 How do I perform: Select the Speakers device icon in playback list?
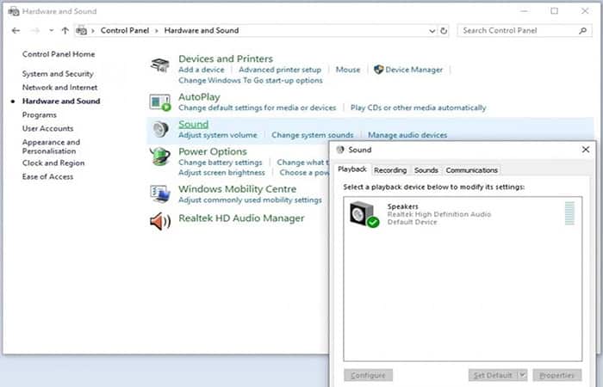click(364, 214)
